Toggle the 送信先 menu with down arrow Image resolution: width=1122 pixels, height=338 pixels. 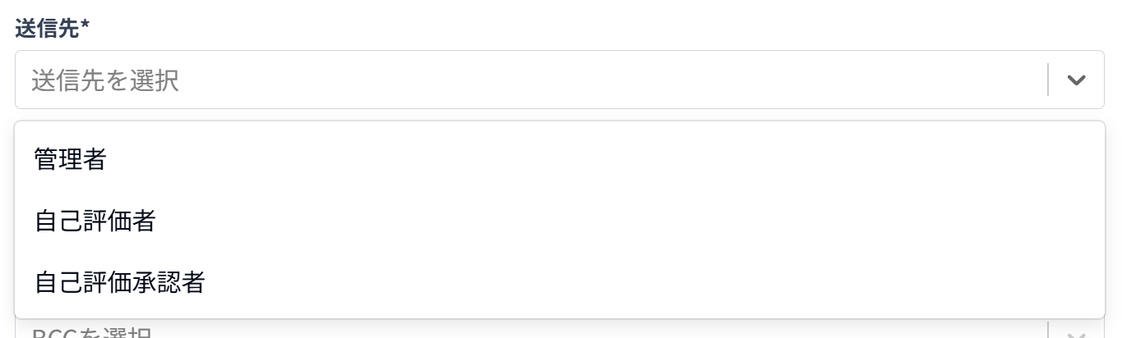click(x=1076, y=80)
